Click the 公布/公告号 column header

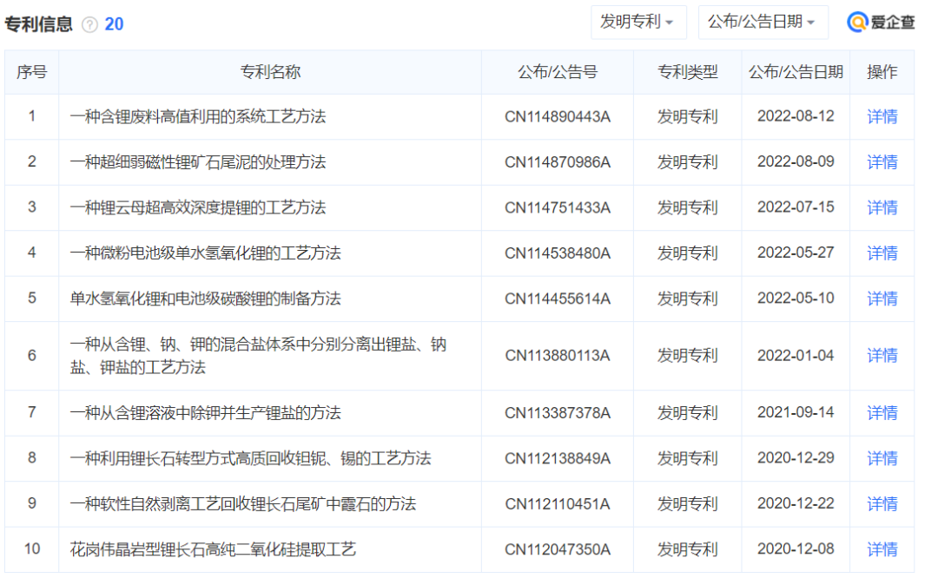[x=557, y=73]
